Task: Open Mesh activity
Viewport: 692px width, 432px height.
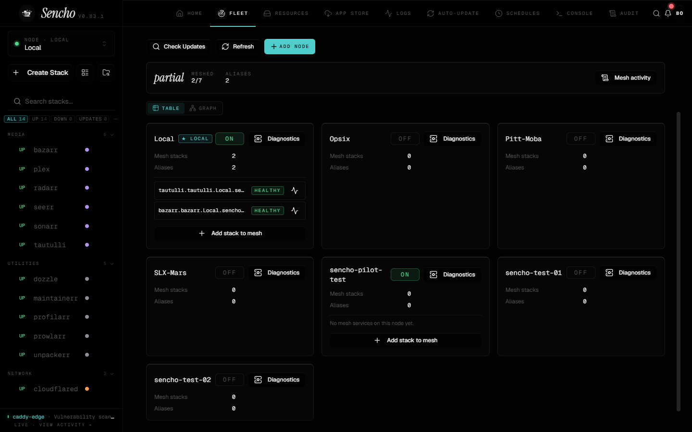Action: pyautogui.click(x=626, y=78)
